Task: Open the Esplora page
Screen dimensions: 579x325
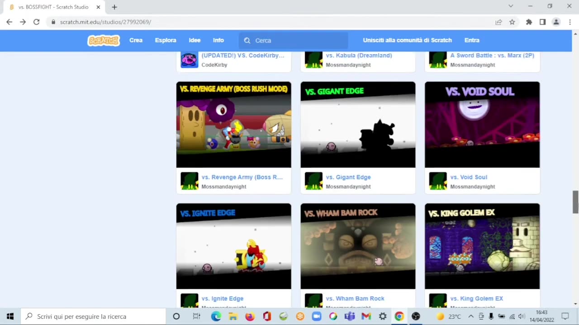Action: tap(166, 40)
